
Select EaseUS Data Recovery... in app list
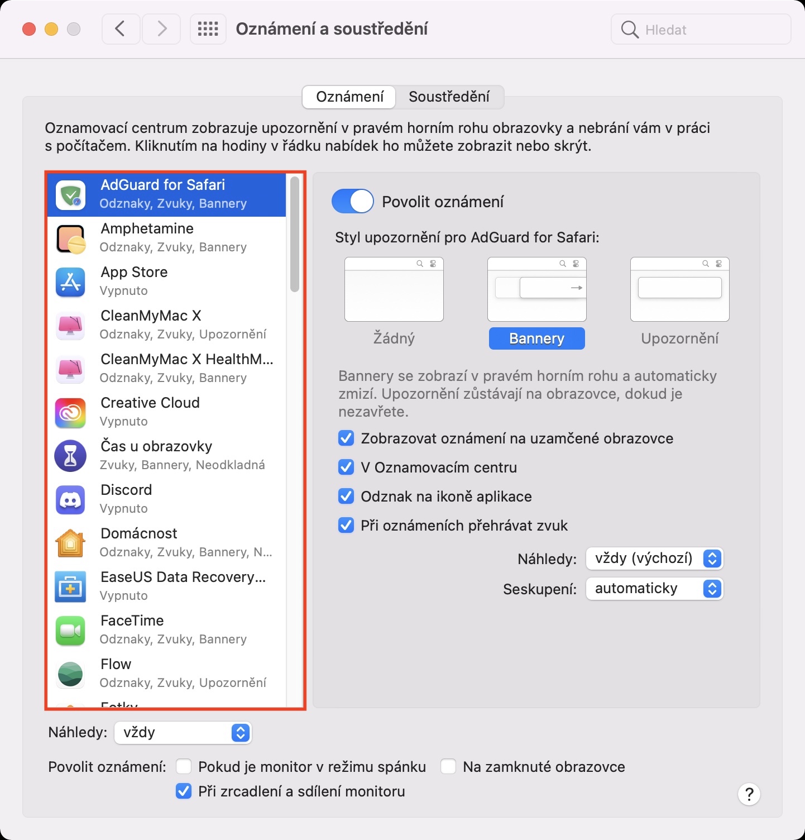pyautogui.click(x=167, y=587)
